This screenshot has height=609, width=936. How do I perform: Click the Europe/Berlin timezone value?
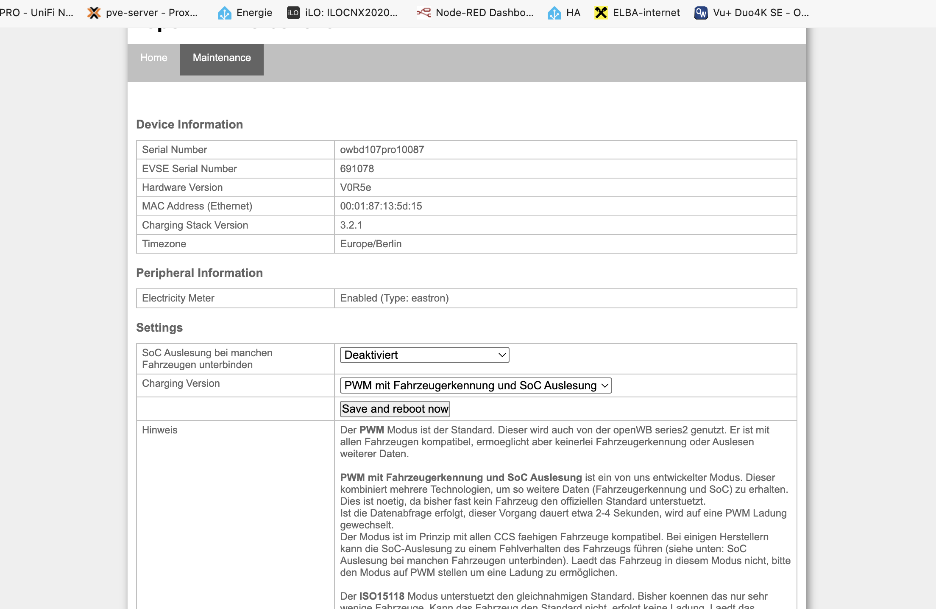370,244
